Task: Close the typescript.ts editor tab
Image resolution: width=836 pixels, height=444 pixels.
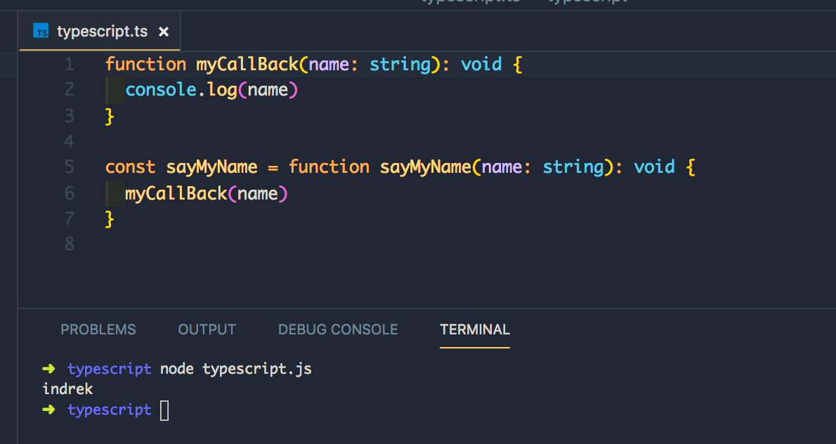Action: click(164, 32)
